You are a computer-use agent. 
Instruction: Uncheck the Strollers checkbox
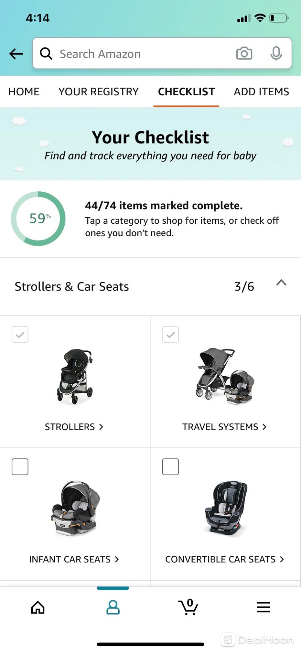(20, 334)
